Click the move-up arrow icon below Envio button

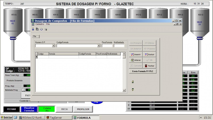[x=133, y=82]
